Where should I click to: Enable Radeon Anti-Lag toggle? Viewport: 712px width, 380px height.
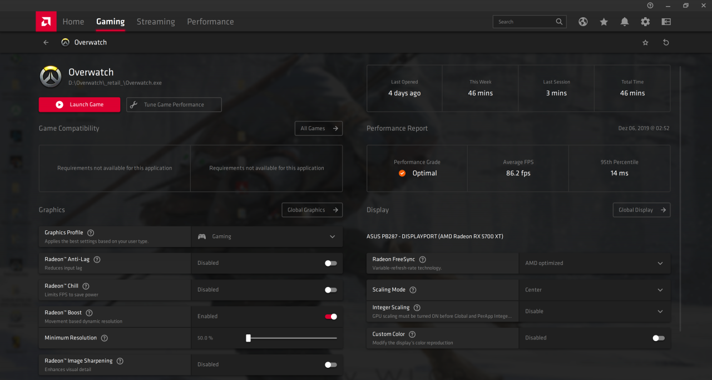tap(331, 263)
